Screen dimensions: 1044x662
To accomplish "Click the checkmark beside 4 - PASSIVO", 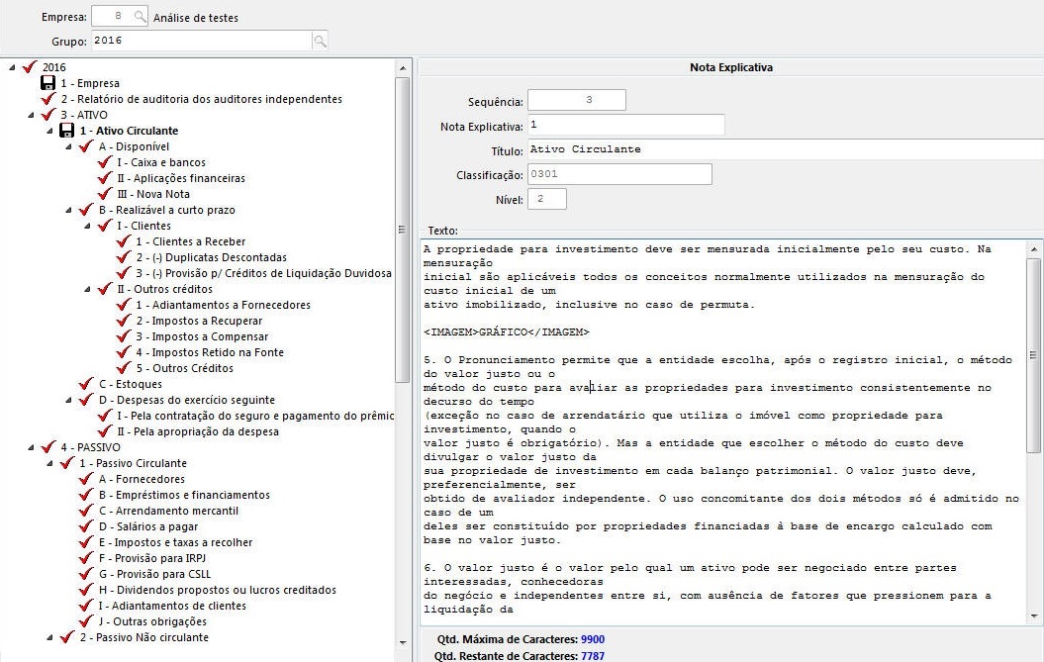I will tap(47, 447).
